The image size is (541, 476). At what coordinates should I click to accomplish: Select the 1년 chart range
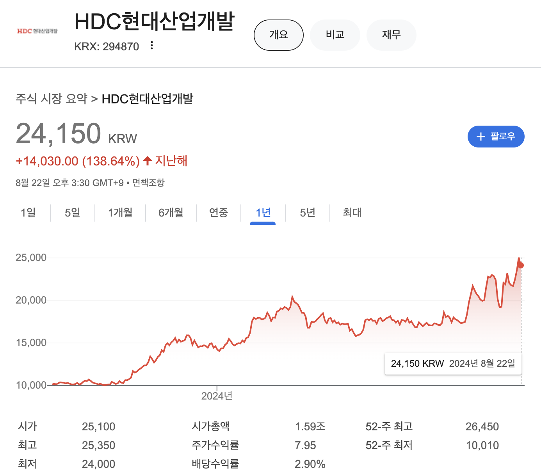(x=263, y=213)
